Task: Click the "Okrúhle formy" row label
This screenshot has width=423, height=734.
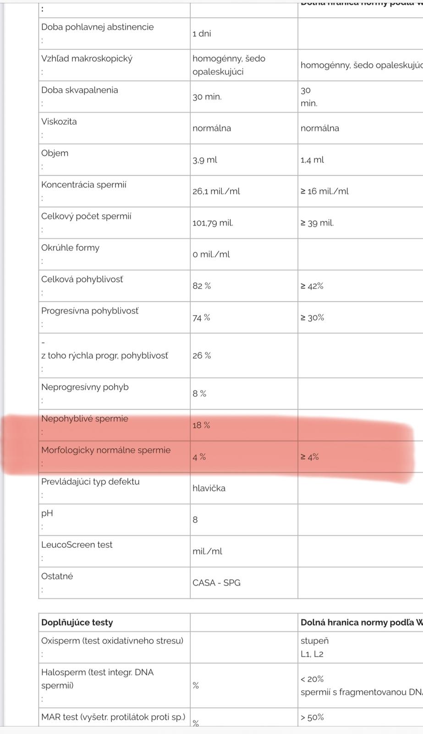Action: [70, 248]
